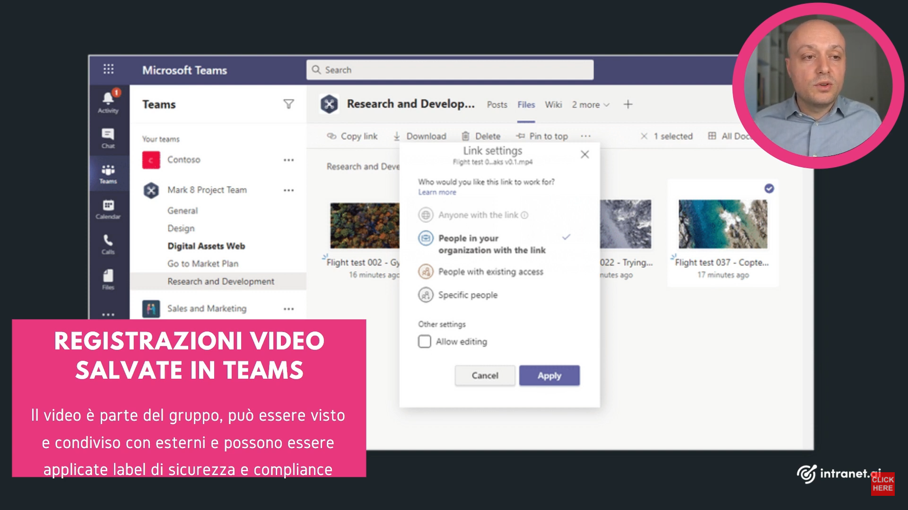
Task: Open the Flight test 037 video thumbnail
Action: [723, 224]
